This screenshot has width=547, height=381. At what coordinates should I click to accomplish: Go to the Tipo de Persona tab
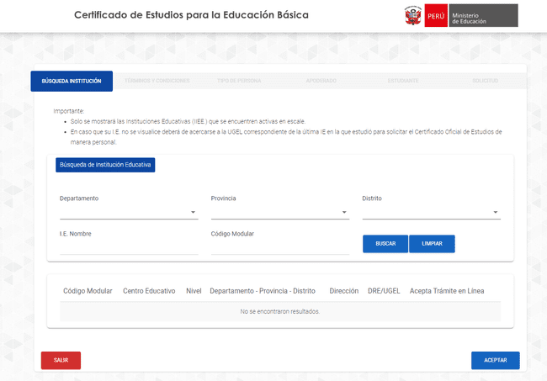[240, 81]
